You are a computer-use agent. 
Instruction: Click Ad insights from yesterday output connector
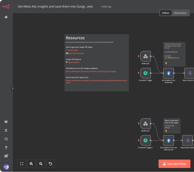[x=174, y=73]
